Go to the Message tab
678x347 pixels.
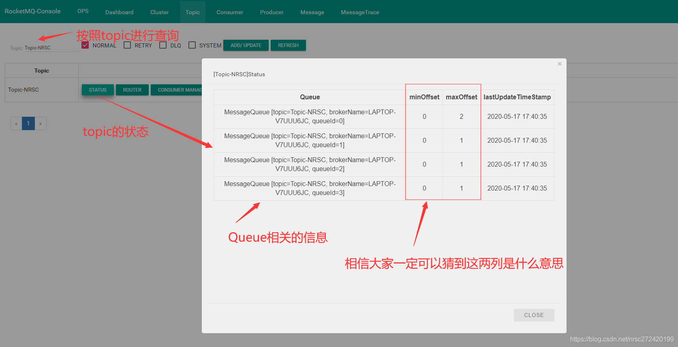(312, 12)
